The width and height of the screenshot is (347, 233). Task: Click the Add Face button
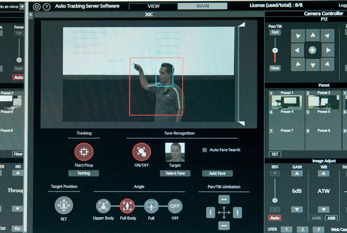pos(217,173)
